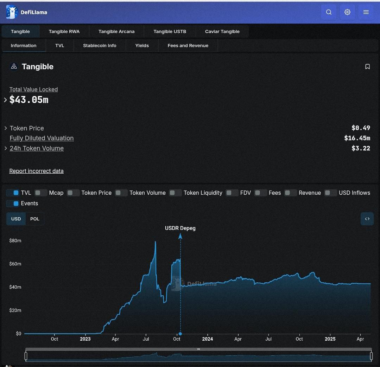Screen dimensions: 380x367
Task: Open the embed chart code button
Action: [x=367, y=219]
